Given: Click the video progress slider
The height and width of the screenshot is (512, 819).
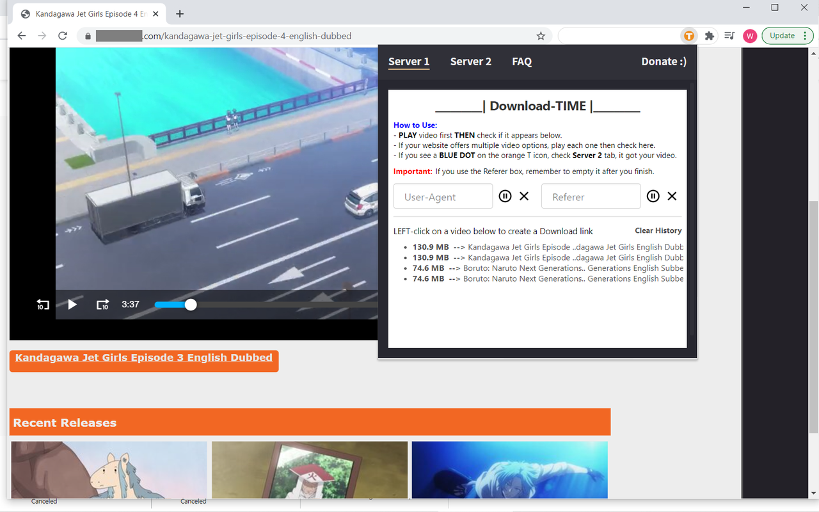Looking at the screenshot, I should click(x=192, y=305).
